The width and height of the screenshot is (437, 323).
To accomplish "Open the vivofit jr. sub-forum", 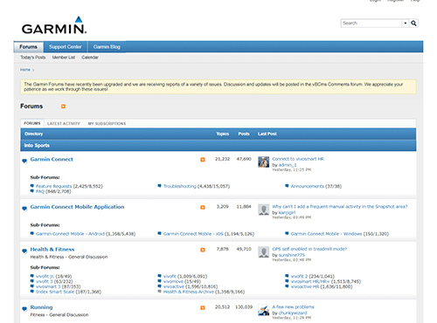I will pos(45,277).
